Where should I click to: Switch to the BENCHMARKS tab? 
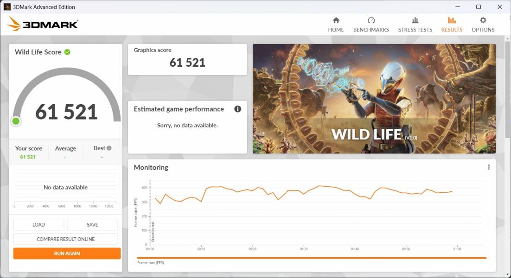pos(371,25)
